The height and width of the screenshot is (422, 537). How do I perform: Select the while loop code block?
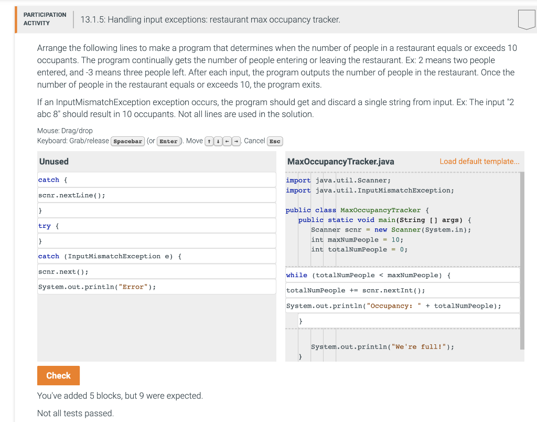(401, 275)
